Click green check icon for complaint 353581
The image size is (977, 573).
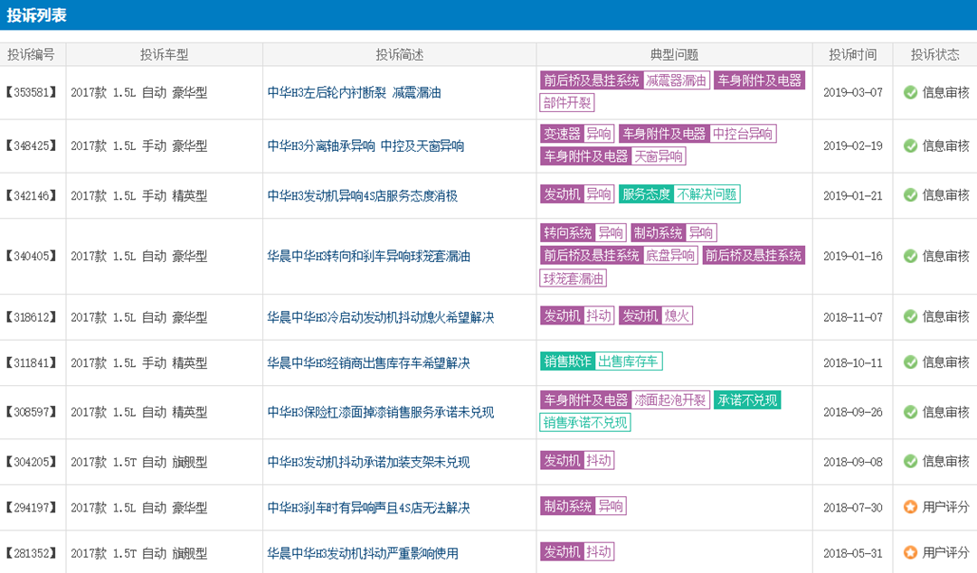pyautogui.click(x=910, y=92)
